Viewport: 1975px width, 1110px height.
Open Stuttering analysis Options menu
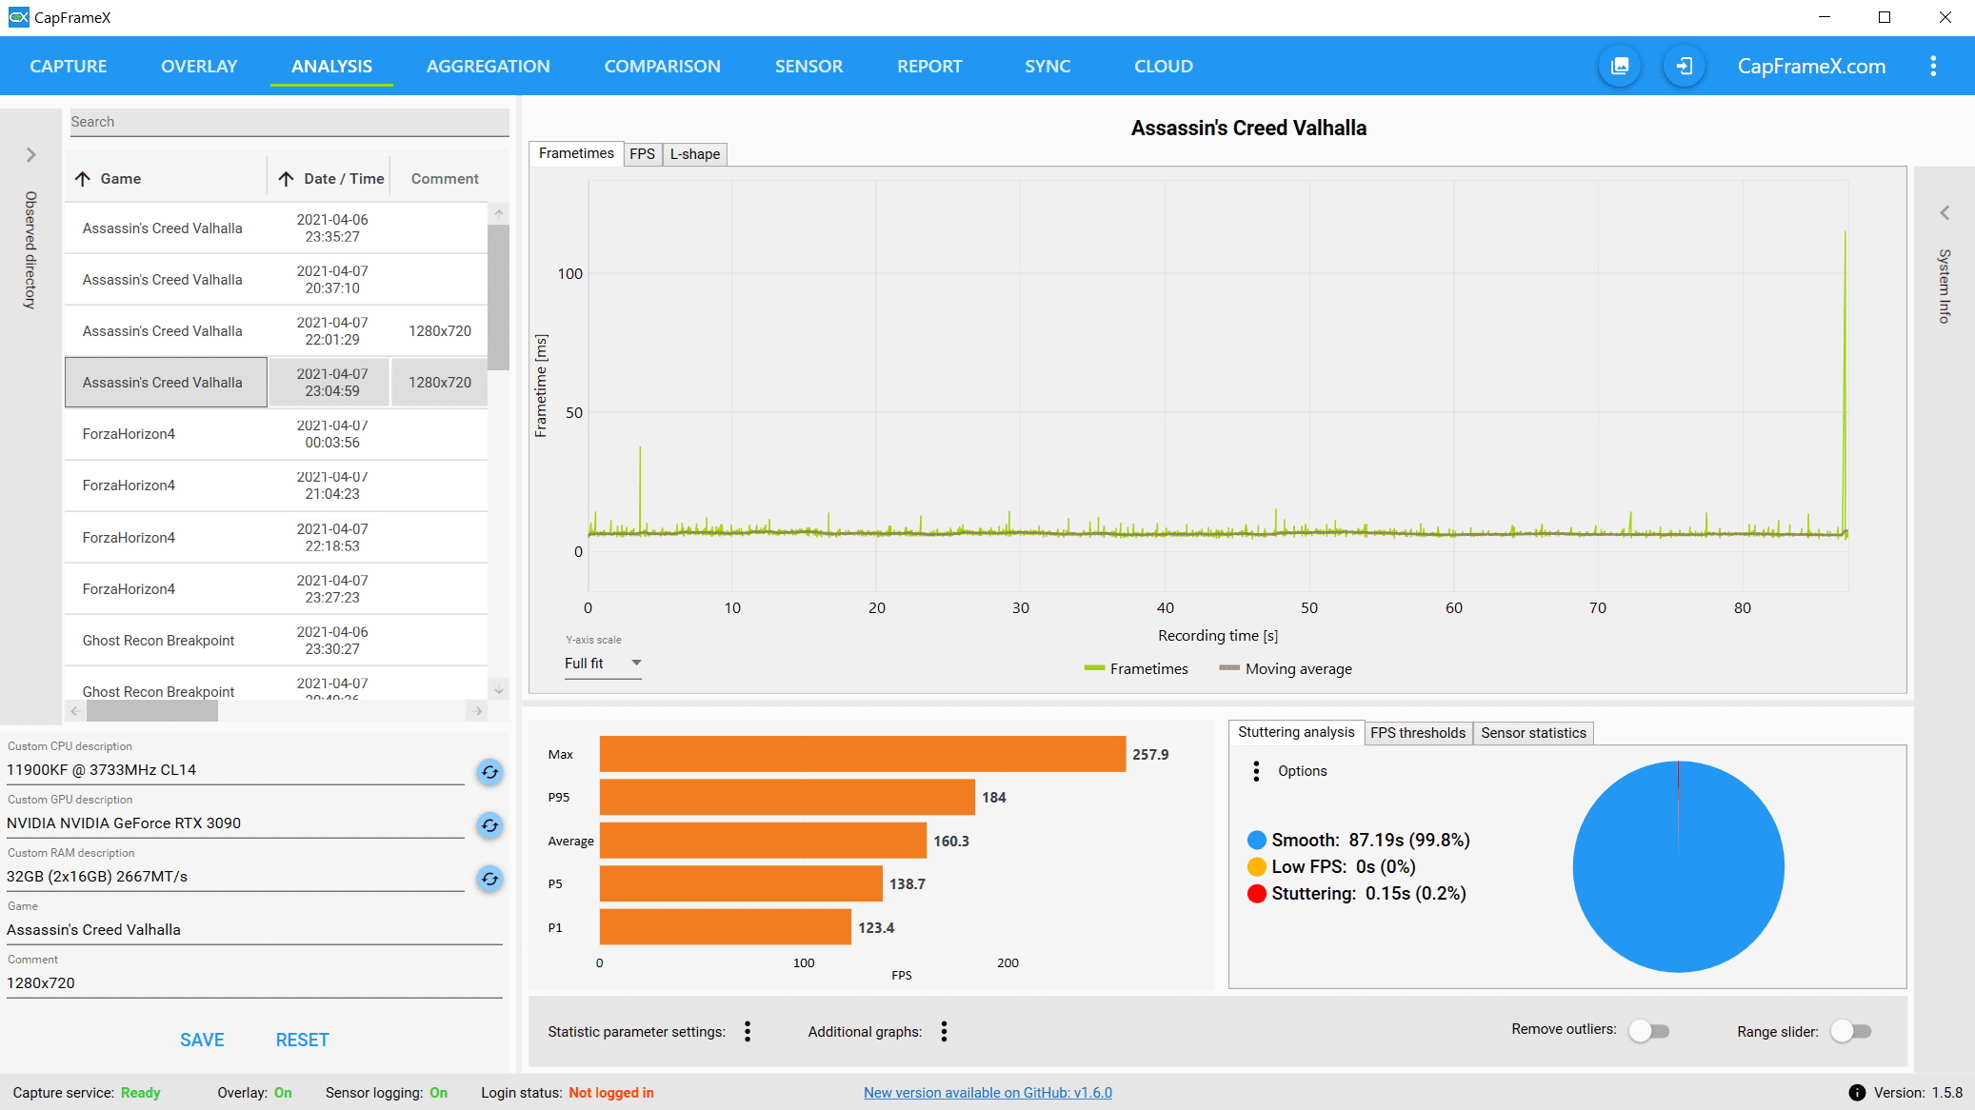pyautogui.click(x=1256, y=771)
